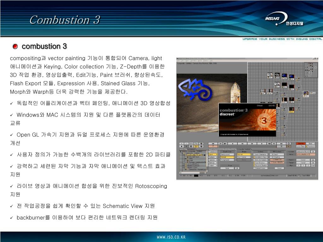Open the Target layer dropdown
This screenshot has height=242, width=323.
(303, 163)
